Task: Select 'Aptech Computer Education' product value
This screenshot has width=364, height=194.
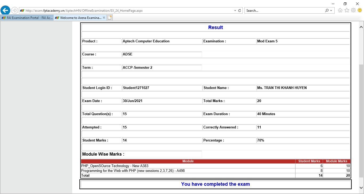Action: click(x=146, y=41)
